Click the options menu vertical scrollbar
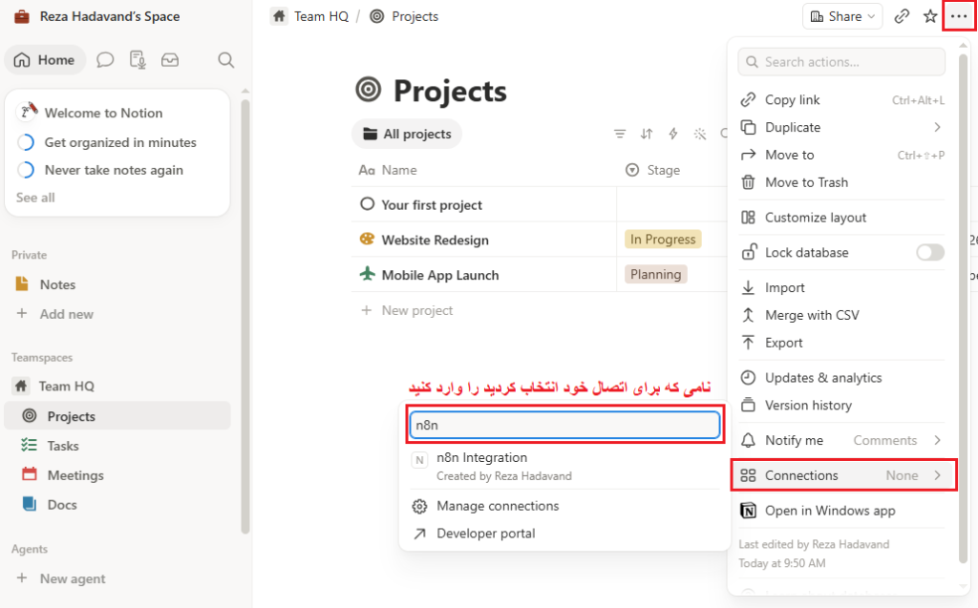The image size is (978, 608). pos(964,308)
